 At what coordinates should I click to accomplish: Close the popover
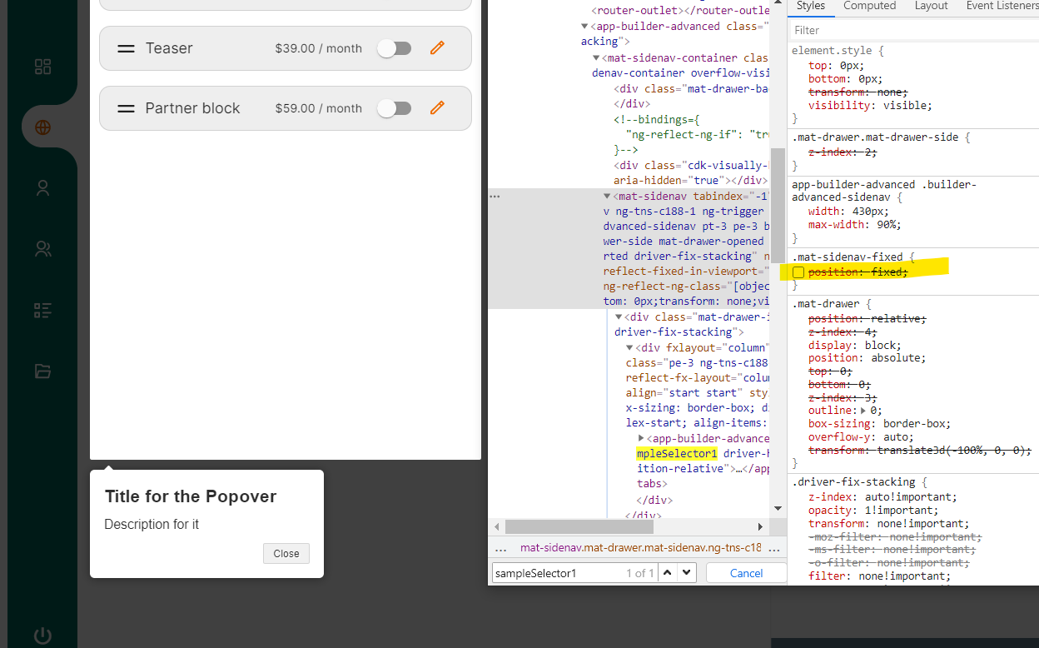click(x=286, y=553)
